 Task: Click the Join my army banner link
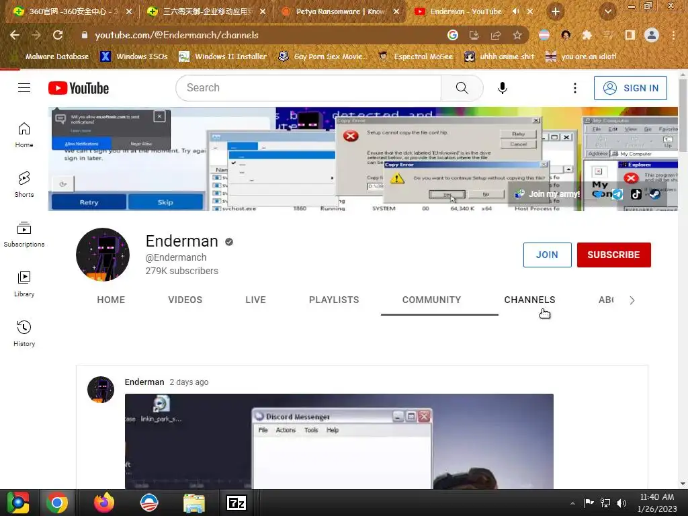tap(548, 194)
